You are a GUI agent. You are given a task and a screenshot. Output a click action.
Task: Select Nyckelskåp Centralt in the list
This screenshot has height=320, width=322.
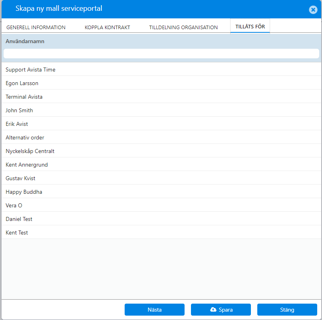[161, 151]
